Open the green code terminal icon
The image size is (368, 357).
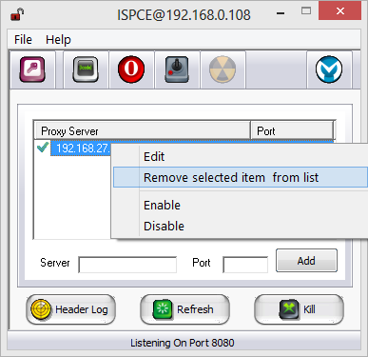86,69
